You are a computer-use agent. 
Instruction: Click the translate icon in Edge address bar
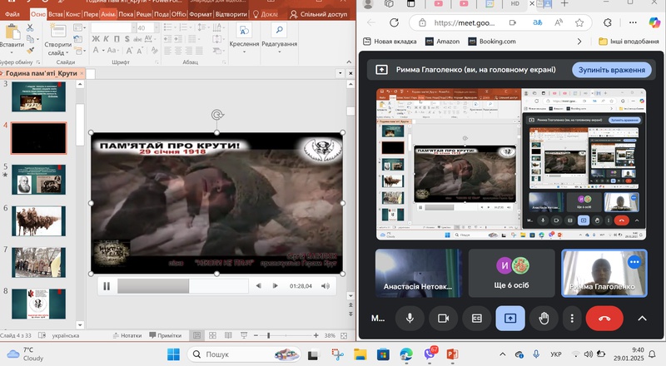pyautogui.click(x=538, y=22)
